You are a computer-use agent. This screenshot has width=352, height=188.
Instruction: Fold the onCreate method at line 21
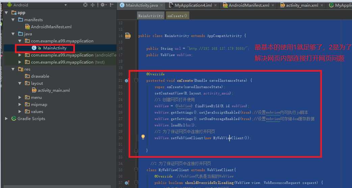[x=136, y=81]
